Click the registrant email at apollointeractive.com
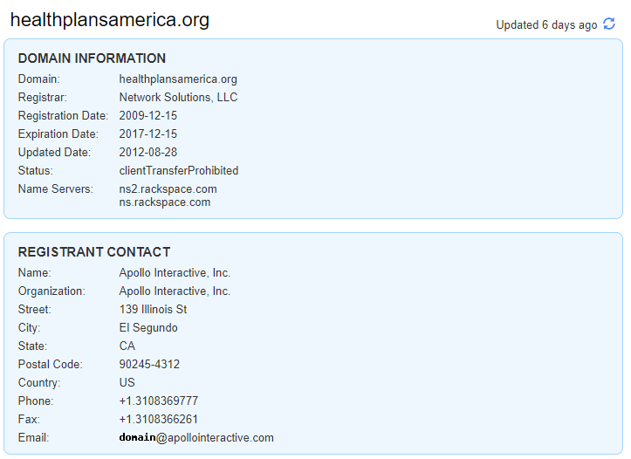Image resolution: width=631 pixels, height=459 pixels. click(x=196, y=438)
